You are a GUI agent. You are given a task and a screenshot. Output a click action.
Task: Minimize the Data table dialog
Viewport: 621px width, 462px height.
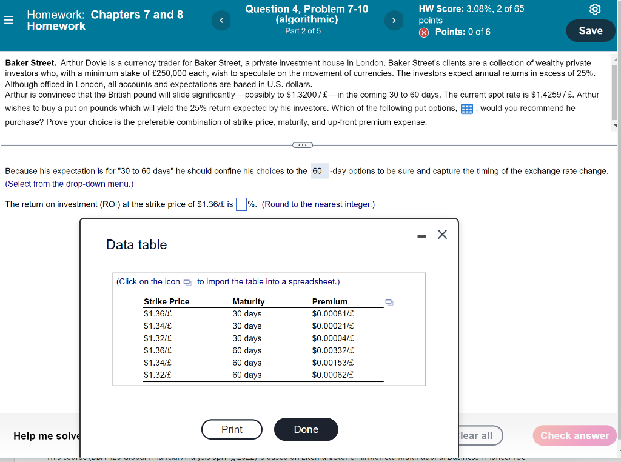[x=422, y=235]
